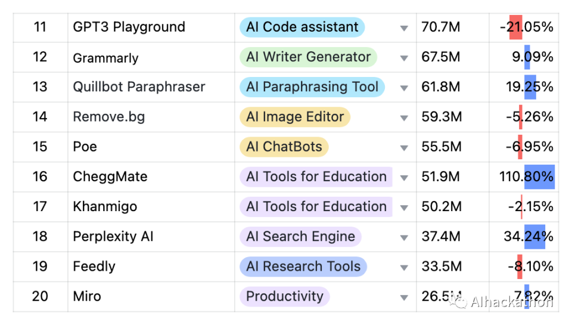Click the AI Research Tools tag
The width and height of the screenshot is (572, 325).
(x=303, y=267)
